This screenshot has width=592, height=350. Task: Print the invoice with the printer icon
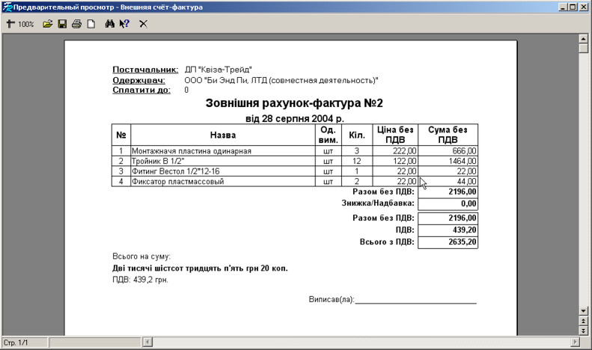[x=76, y=24]
